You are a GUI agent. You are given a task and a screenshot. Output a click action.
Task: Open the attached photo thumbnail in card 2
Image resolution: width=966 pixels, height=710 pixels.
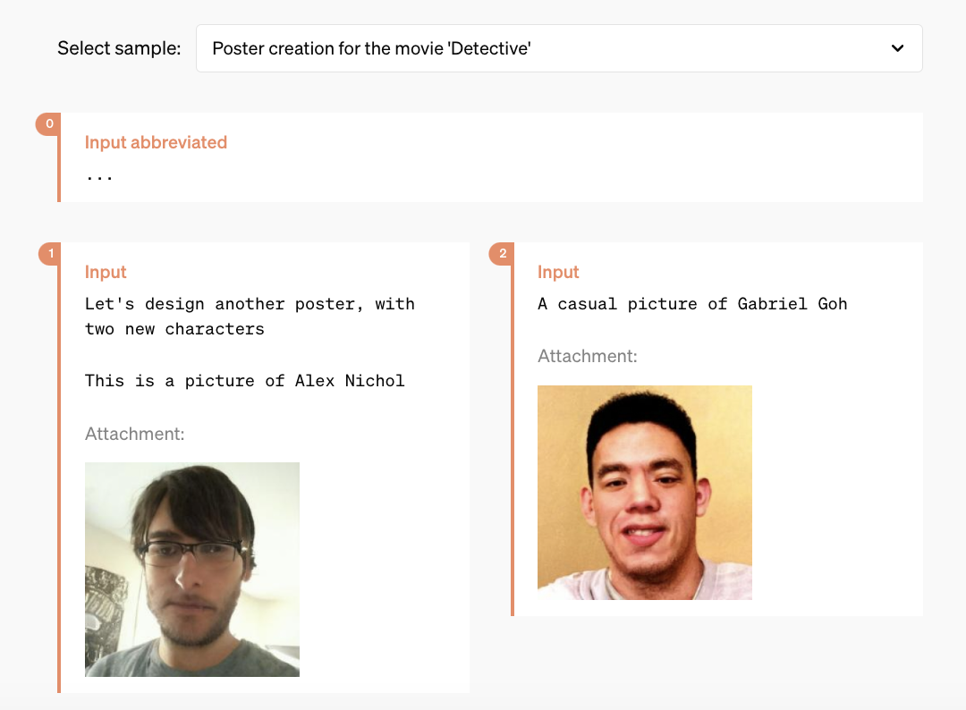coord(644,492)
